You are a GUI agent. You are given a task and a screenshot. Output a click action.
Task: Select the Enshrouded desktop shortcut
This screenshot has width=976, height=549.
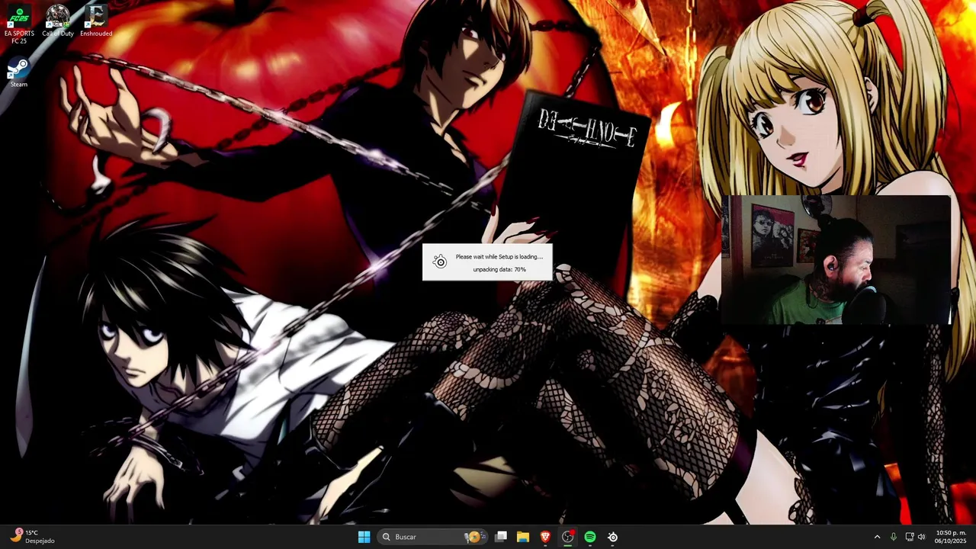[96, 21]
